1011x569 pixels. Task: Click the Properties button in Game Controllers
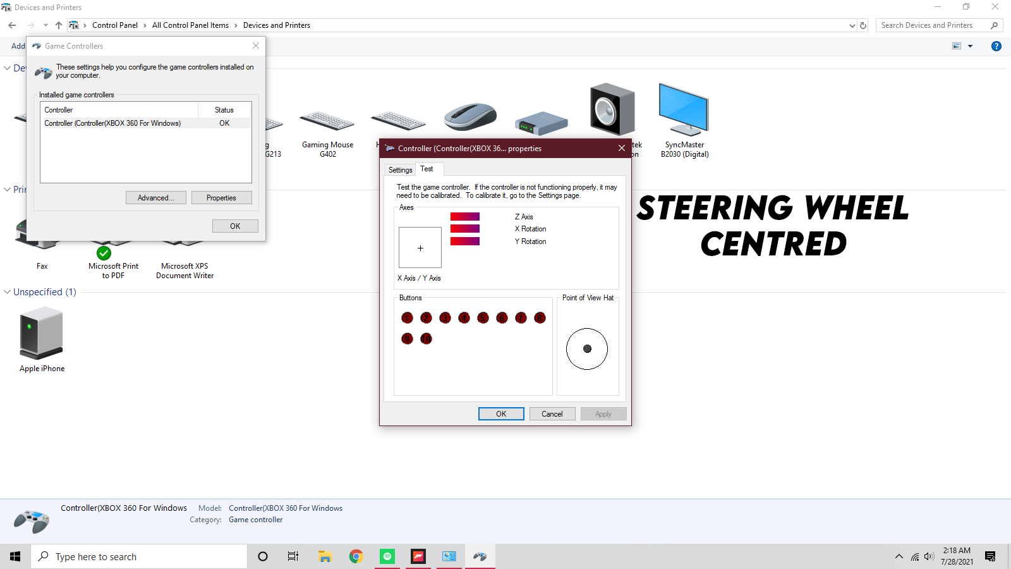tap(221, 198)
